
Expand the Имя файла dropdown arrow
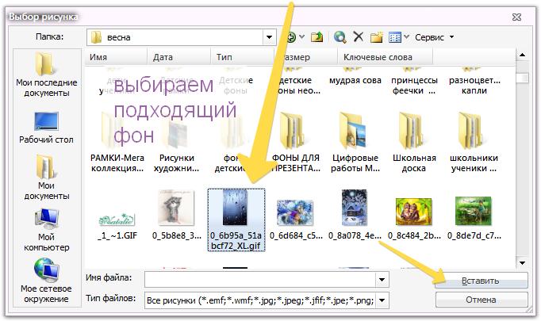pos(382,280)
